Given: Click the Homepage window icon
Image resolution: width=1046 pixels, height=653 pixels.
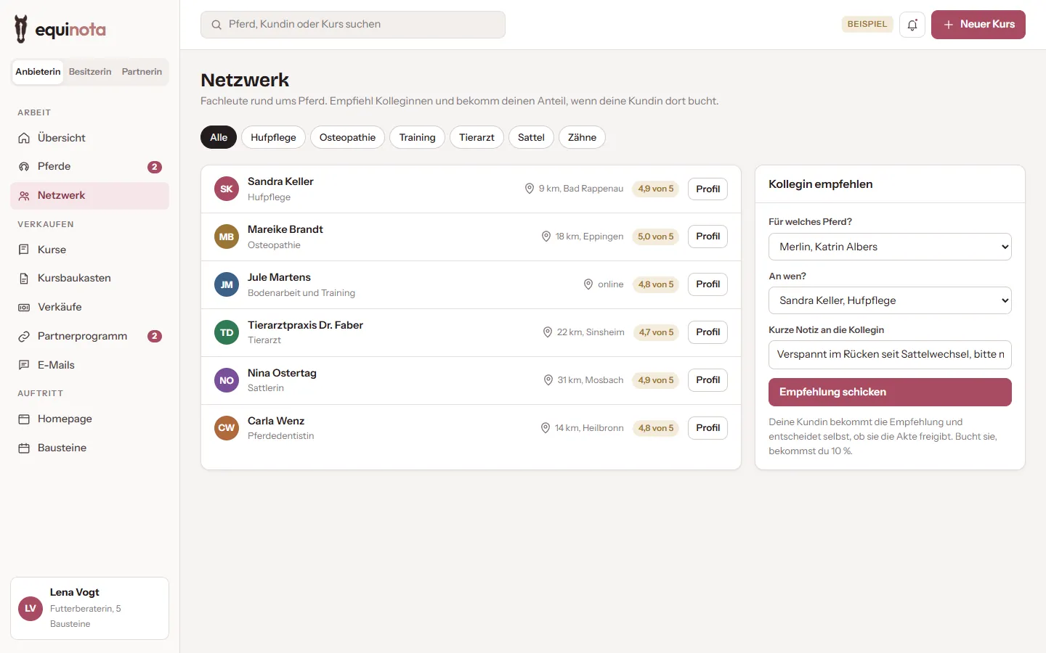Looking at the screenshot, I should (x=24, y=419).
